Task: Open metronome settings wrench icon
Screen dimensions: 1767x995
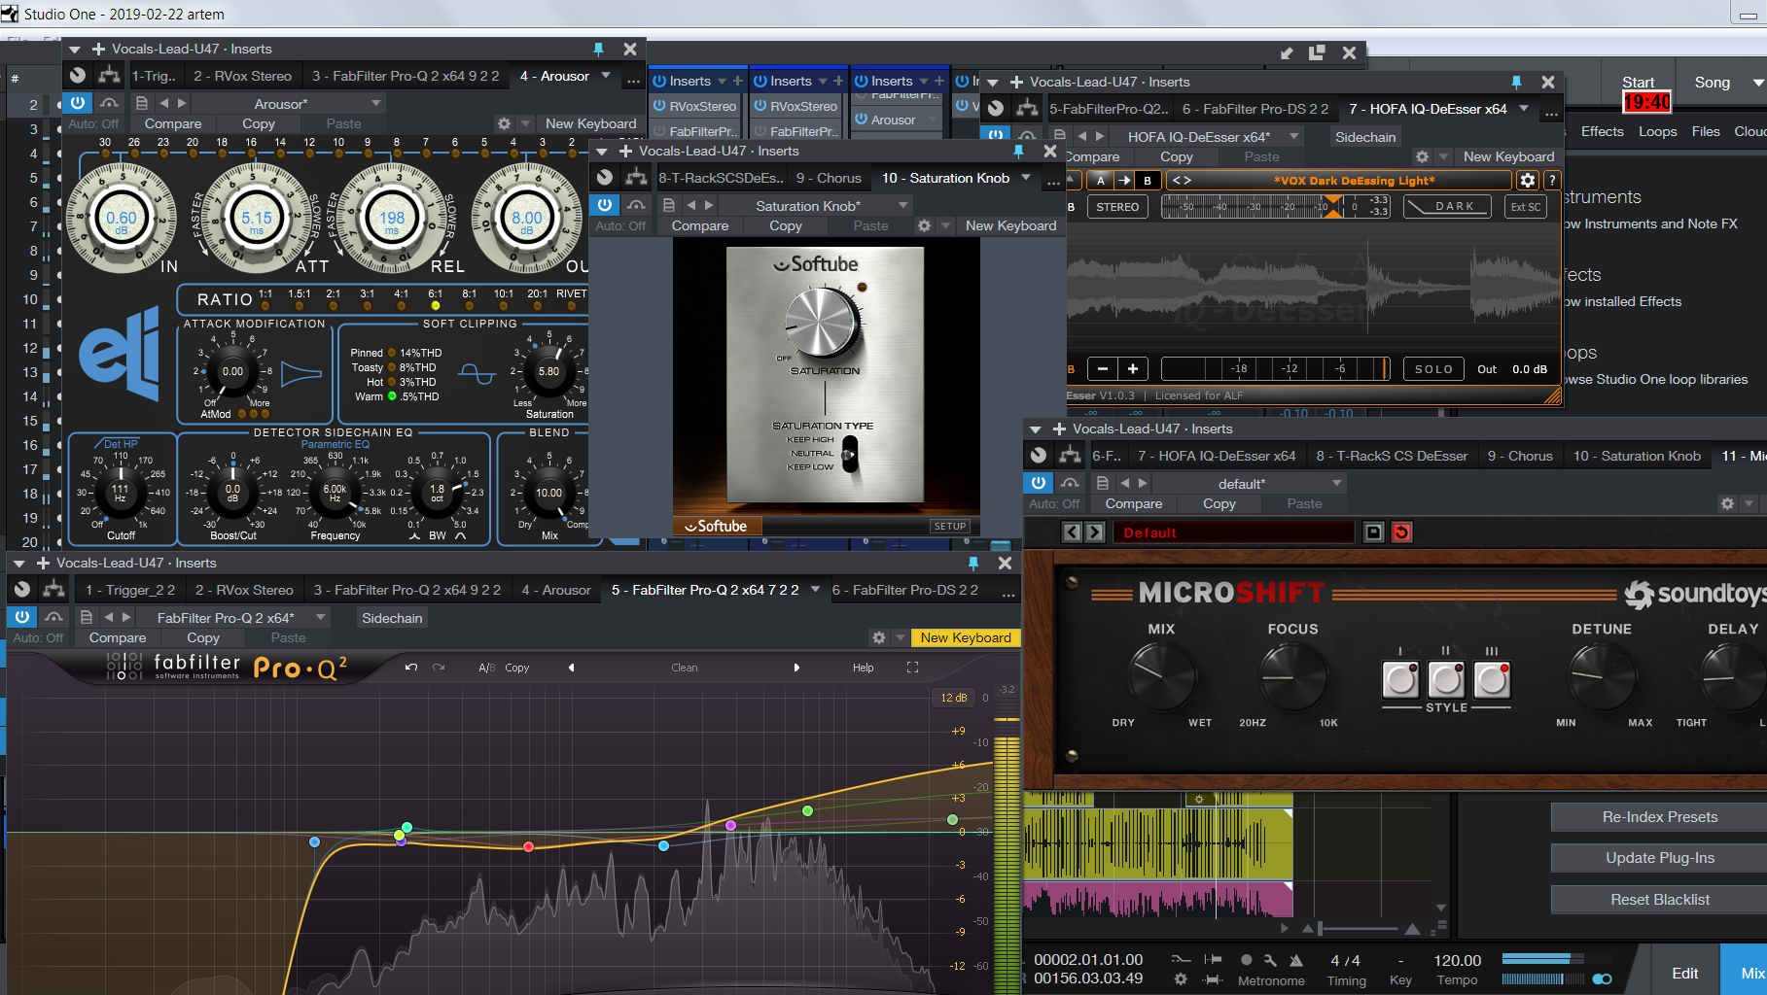Action: click(1270, 960)
